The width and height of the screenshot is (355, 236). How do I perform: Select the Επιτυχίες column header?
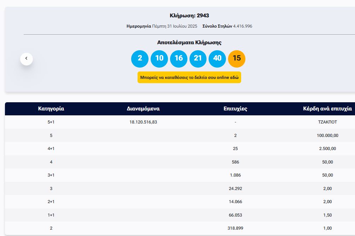click(x=235, y=109)
